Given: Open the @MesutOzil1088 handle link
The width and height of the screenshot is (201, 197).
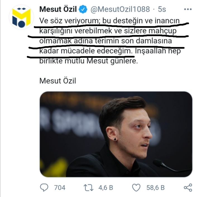Looking at the screenshot, I should (x=120, y=9).
